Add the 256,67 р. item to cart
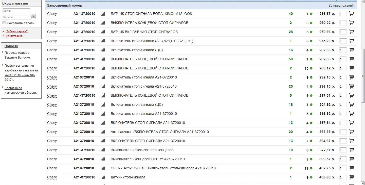Screen dimensions: 365x185 (x=351, y=14)
